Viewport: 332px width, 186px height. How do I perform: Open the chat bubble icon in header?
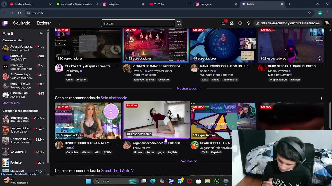pyautogui.click(x=240, y=23)
